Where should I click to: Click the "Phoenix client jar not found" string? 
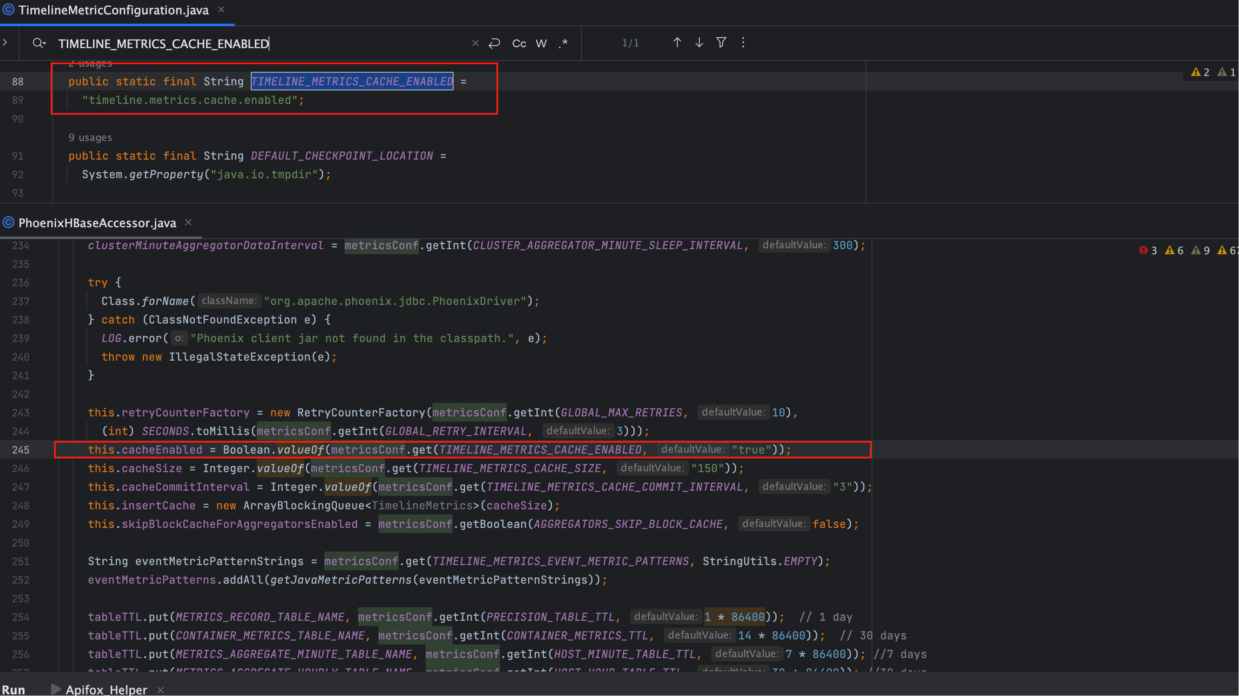(x=352, y=339)
